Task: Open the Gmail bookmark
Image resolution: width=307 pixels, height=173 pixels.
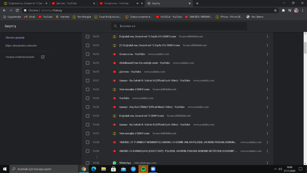Action: [x=30, y=17]
